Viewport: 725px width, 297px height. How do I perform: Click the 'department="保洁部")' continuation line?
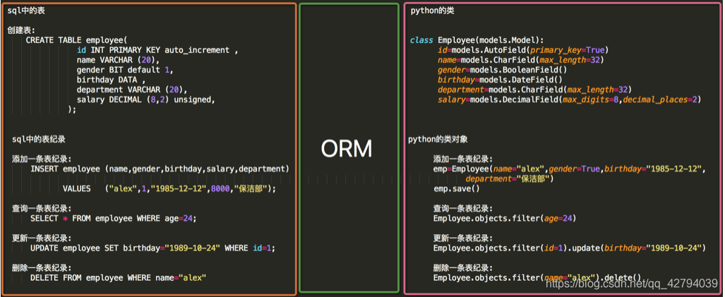[x=510, y=178]
